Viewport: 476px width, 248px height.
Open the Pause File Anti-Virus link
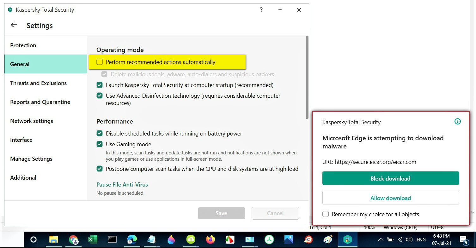pyautogui.click(x=122, y=184)
